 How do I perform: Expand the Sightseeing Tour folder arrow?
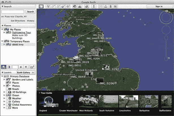click(4, 32)
